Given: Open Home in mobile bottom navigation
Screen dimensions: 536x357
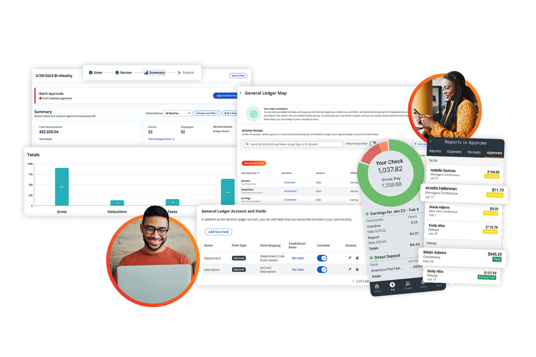Looking at the screenshot, I should point(377,288).
